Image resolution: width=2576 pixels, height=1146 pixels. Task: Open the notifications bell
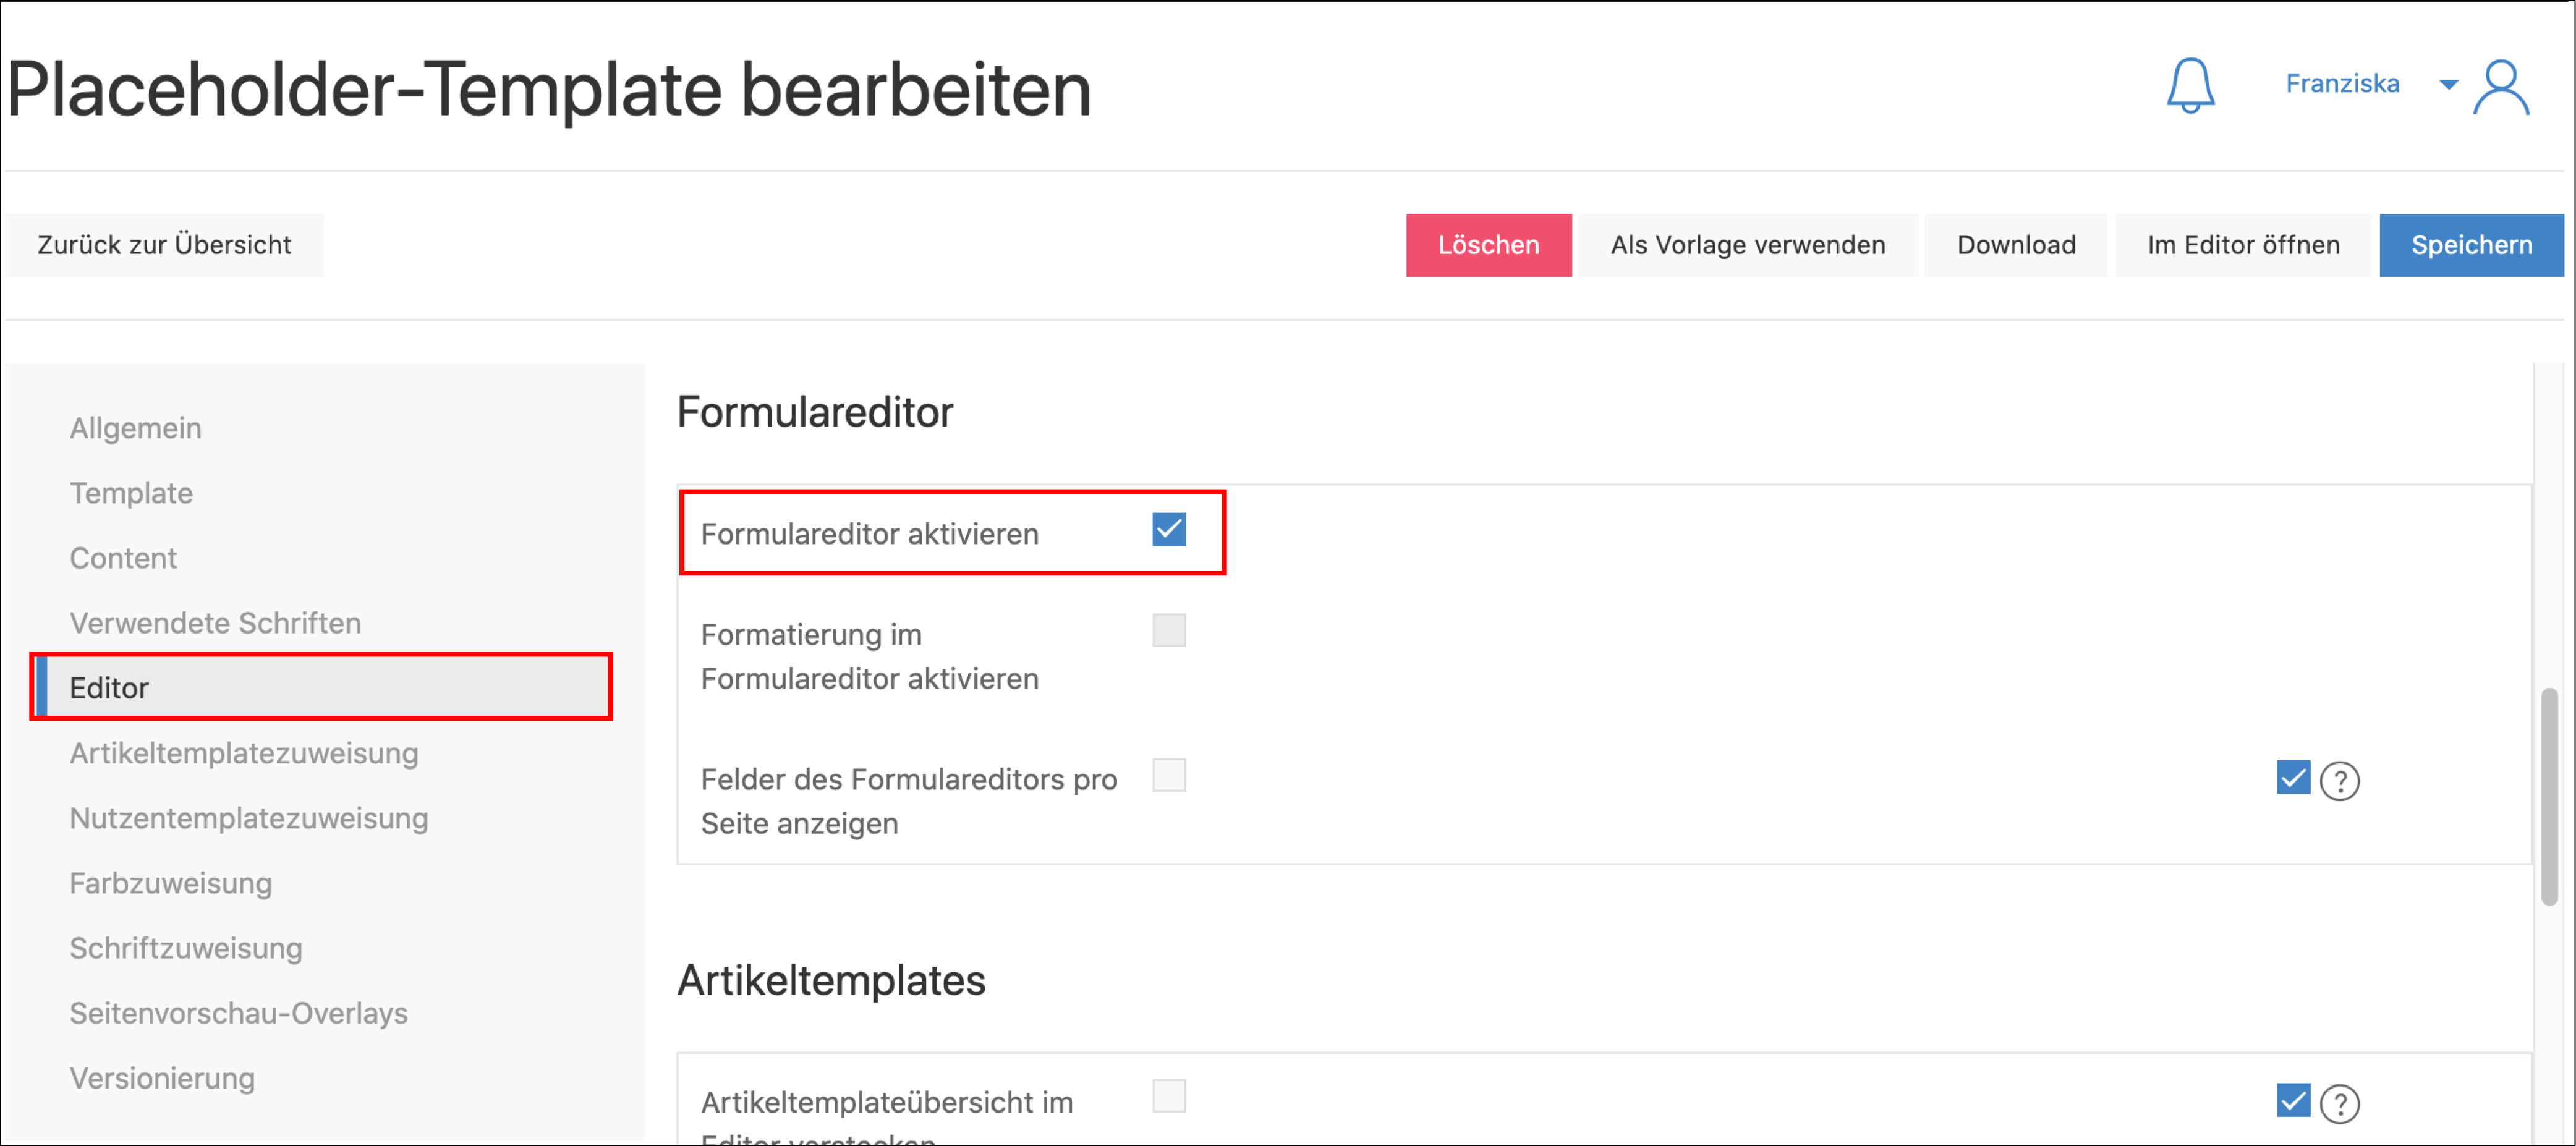(x=2190, y=86)
